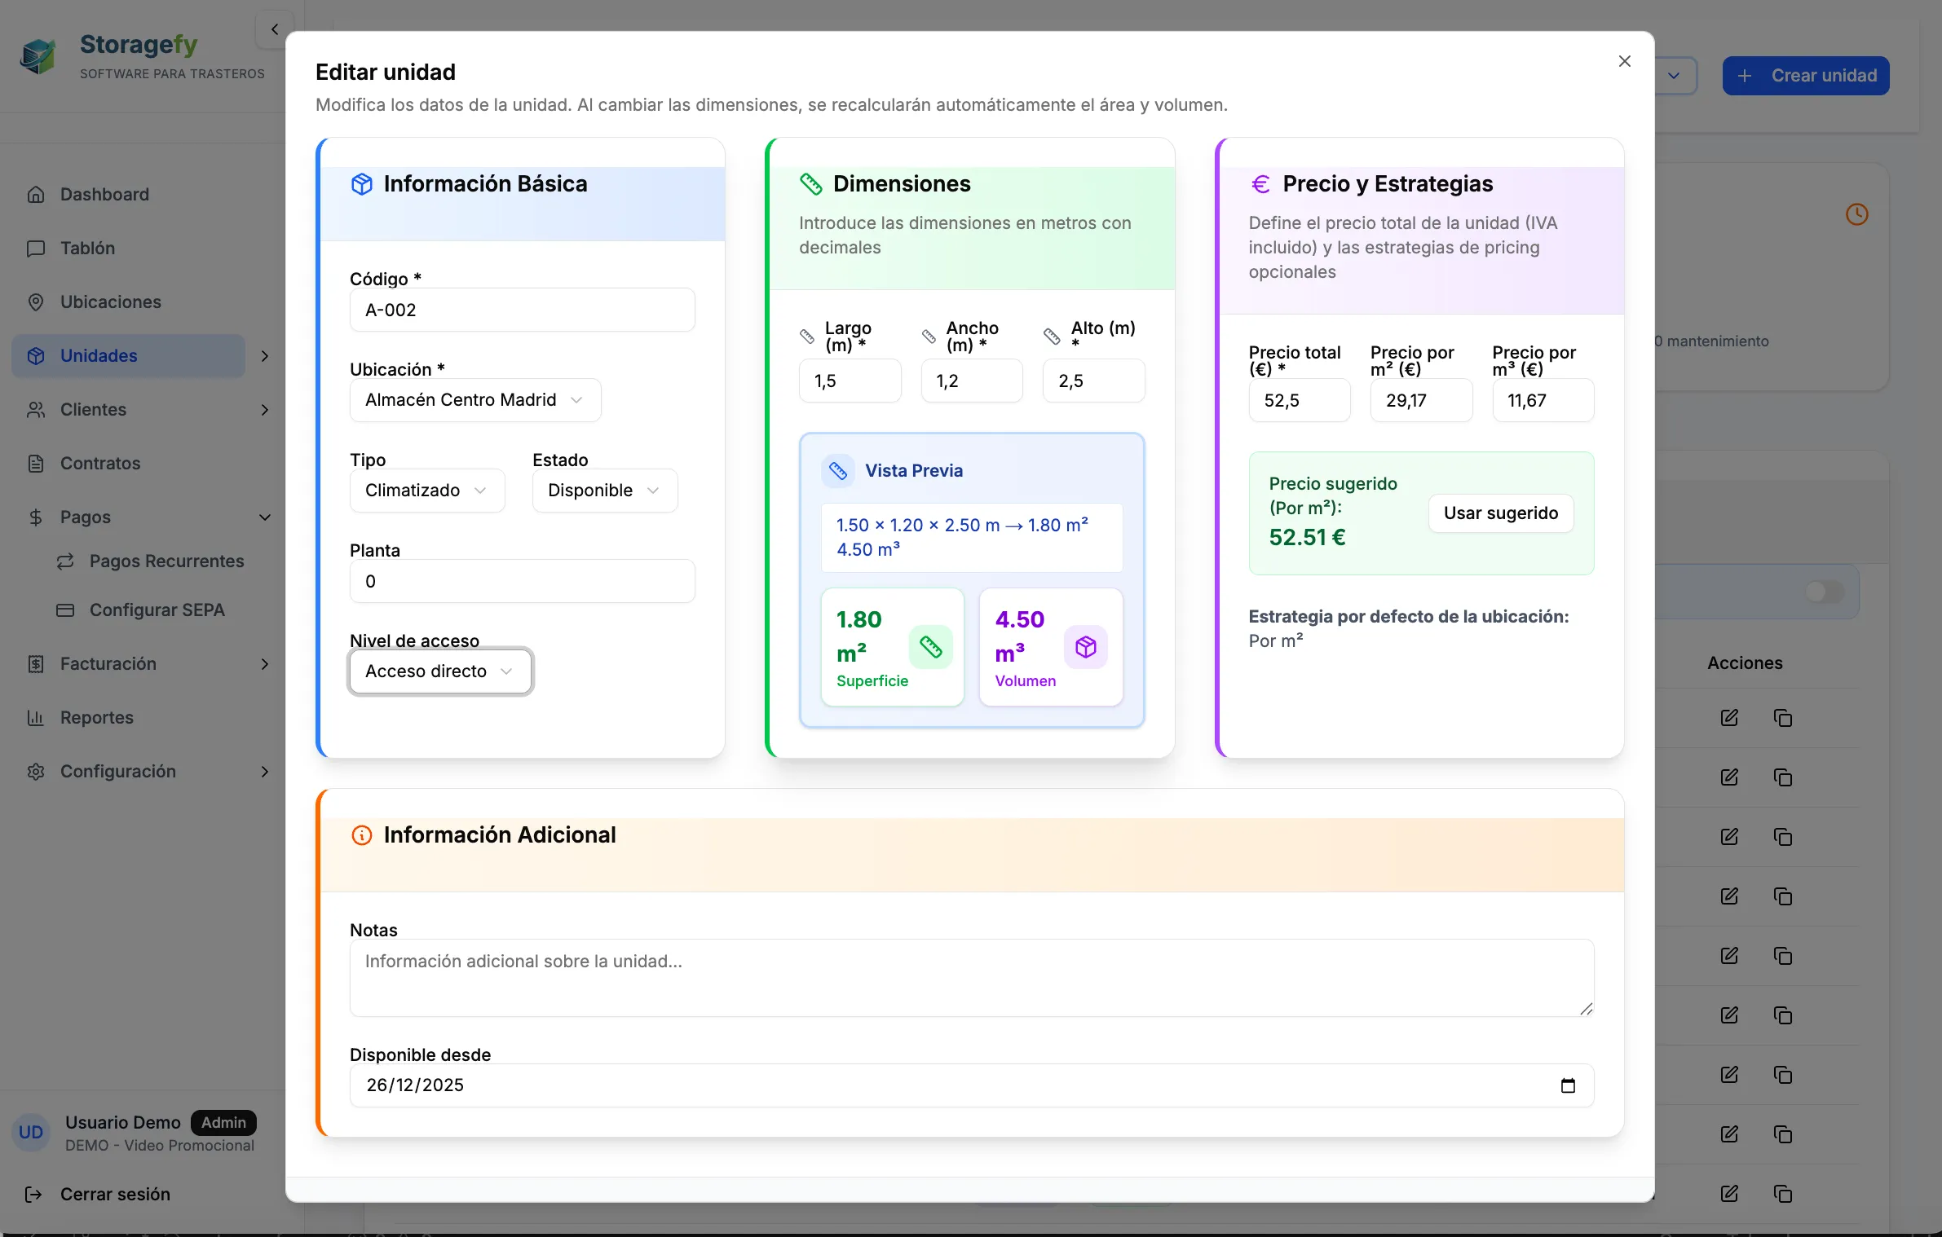This screenshot has width=1942, height=1237.
Task: Click the orange clock icon
Action: (x=1856, y=214)
